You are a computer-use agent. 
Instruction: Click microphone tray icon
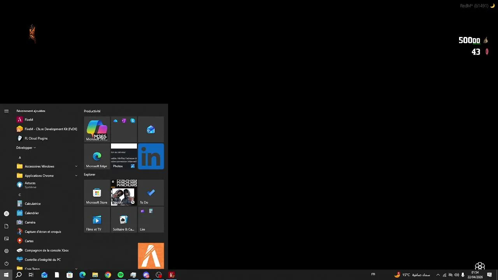(463, 275)
